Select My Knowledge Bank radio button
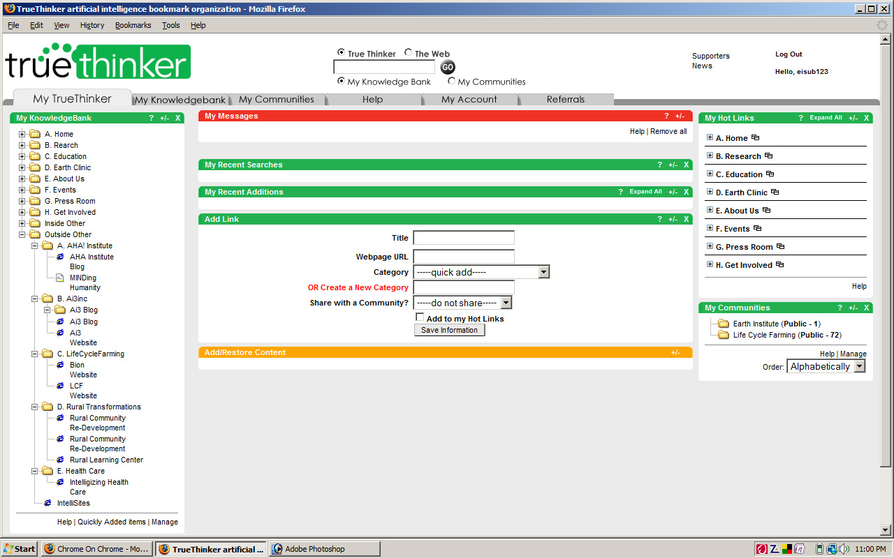894x558 pixels. [341, 81]
